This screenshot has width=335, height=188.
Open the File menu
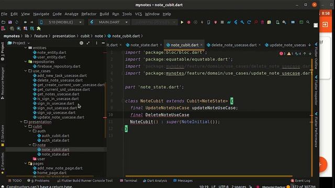(4, 14)
